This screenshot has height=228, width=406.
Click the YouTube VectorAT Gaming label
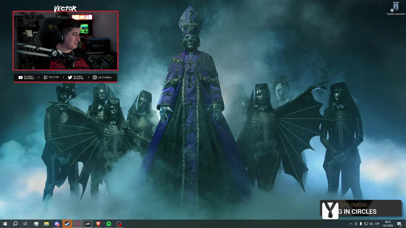26,77
